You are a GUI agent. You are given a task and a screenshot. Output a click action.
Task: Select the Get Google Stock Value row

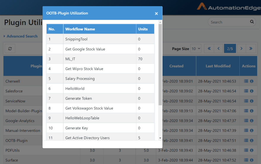pyautogui.click(x=100, y=49)
